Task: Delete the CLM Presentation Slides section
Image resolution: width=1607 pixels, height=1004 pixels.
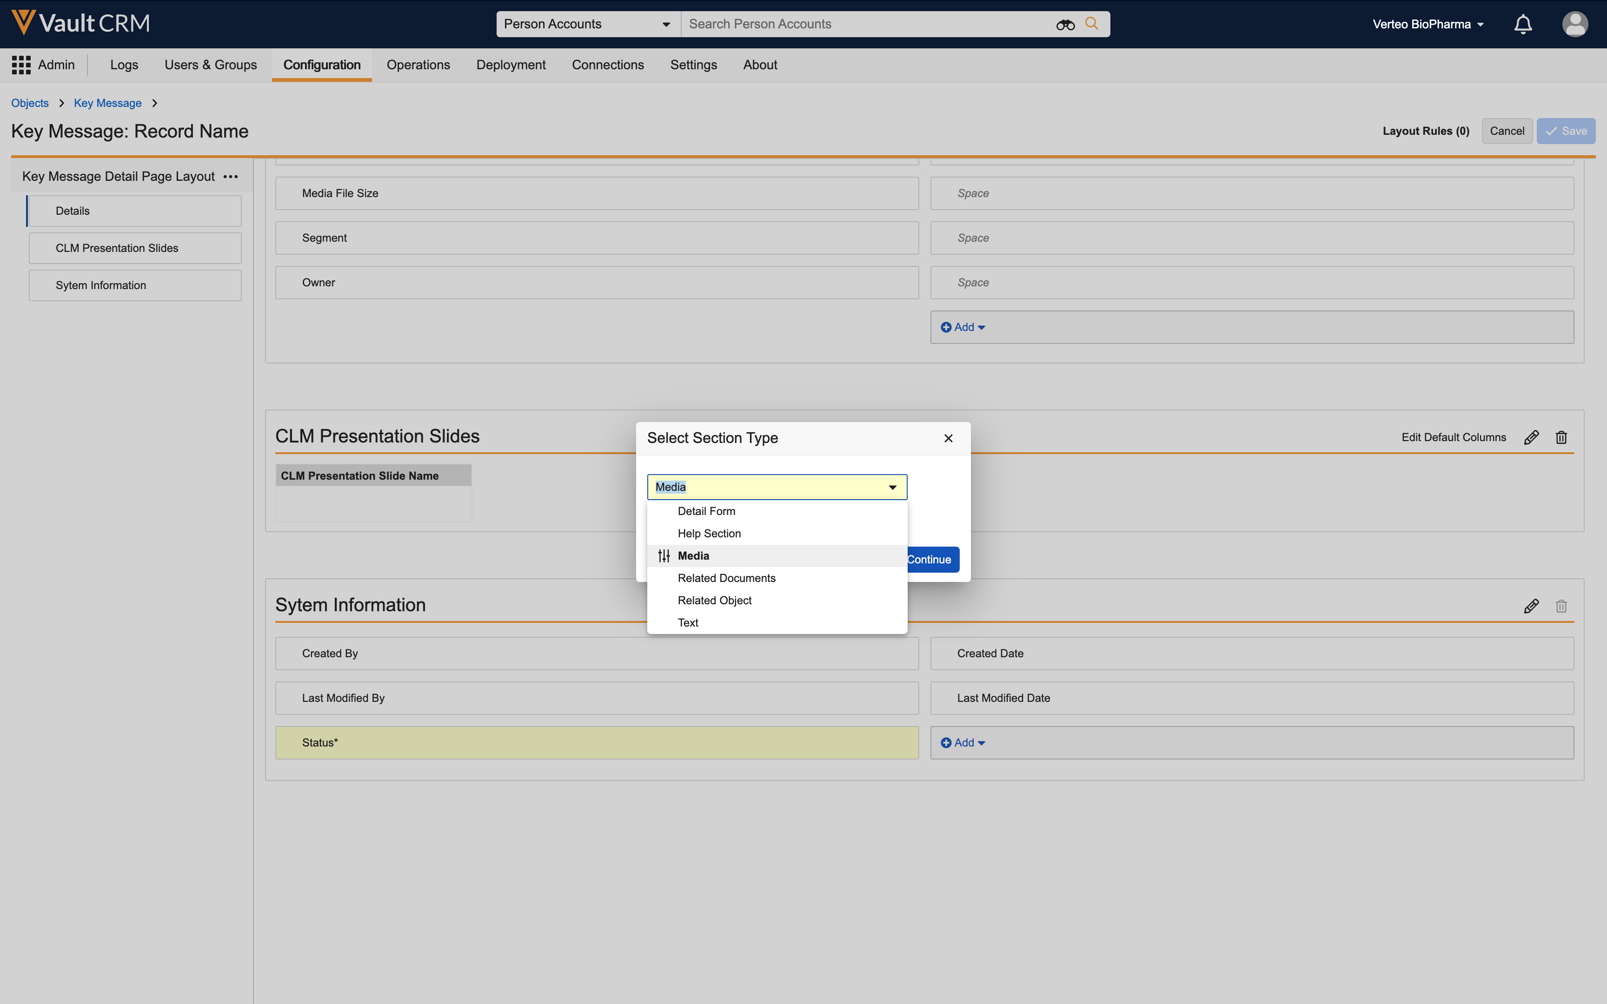Action: pyautogui.click(x=1561, y=437)
